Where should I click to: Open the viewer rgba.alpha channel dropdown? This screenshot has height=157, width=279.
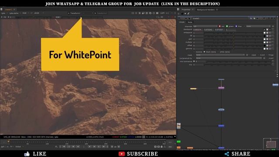pos(15,13)
